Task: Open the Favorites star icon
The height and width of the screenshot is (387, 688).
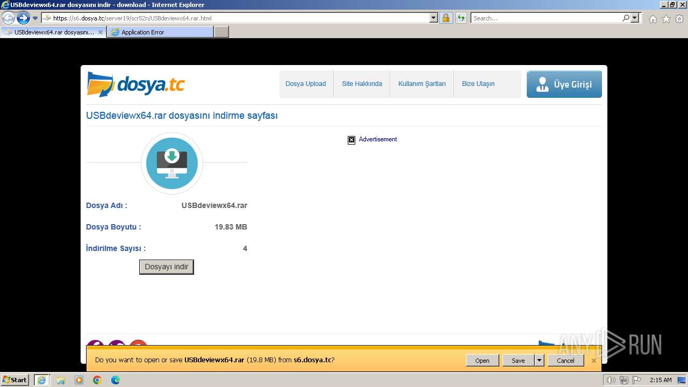Action: pos(666,19)
